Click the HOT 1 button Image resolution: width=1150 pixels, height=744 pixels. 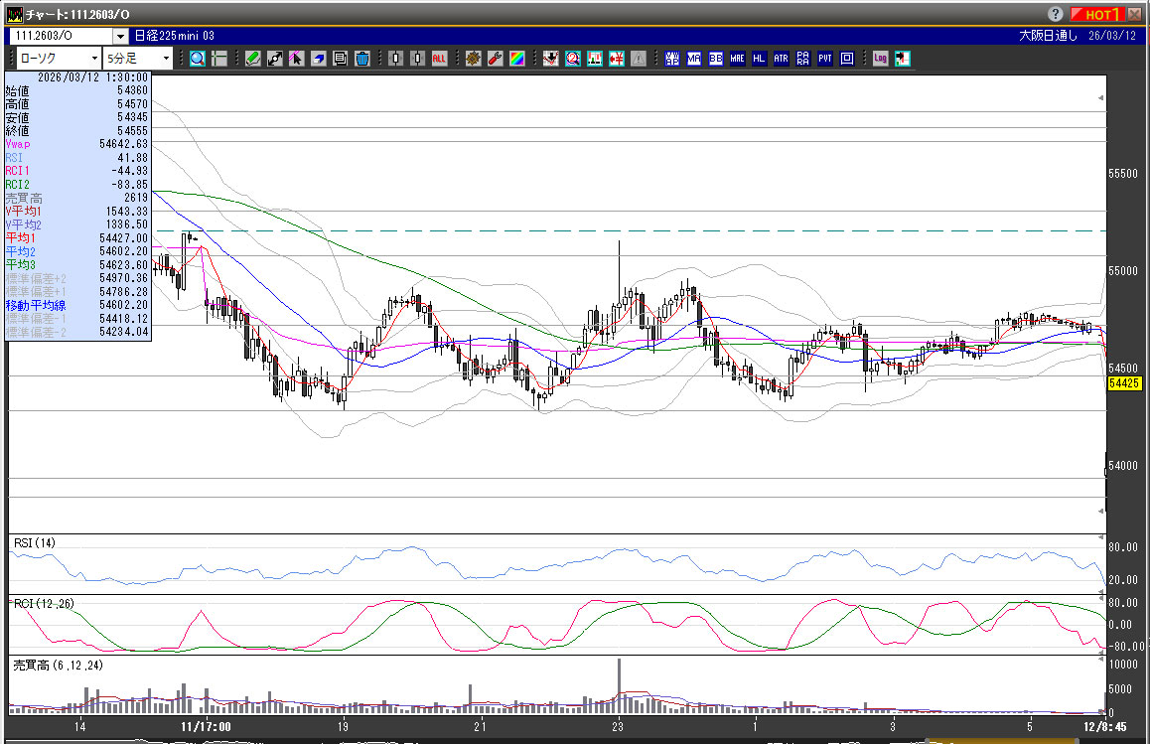tap(1100, 14)
